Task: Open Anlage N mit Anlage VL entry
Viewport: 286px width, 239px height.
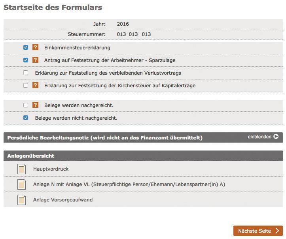Action: coord(129,184)
